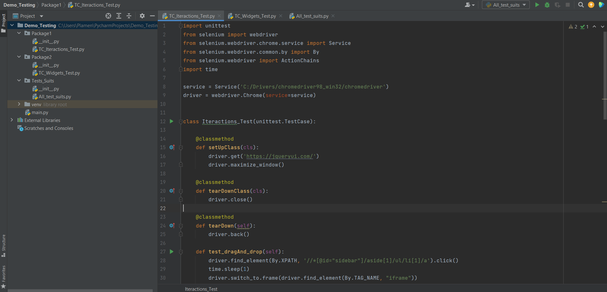This screenshot has width=607, height=292.
Task: Expand the External Libraries node
Action: click(12, 120)
